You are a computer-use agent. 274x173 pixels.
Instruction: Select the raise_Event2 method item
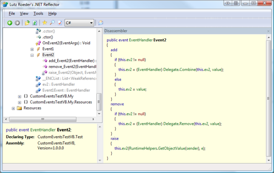pos(72,73)
